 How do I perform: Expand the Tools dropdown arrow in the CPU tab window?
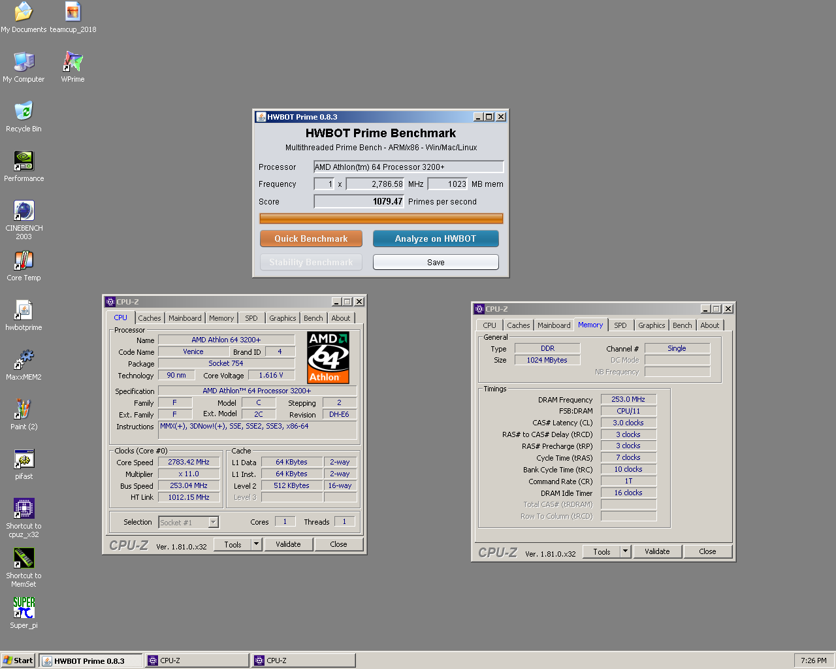click(257, 544)
